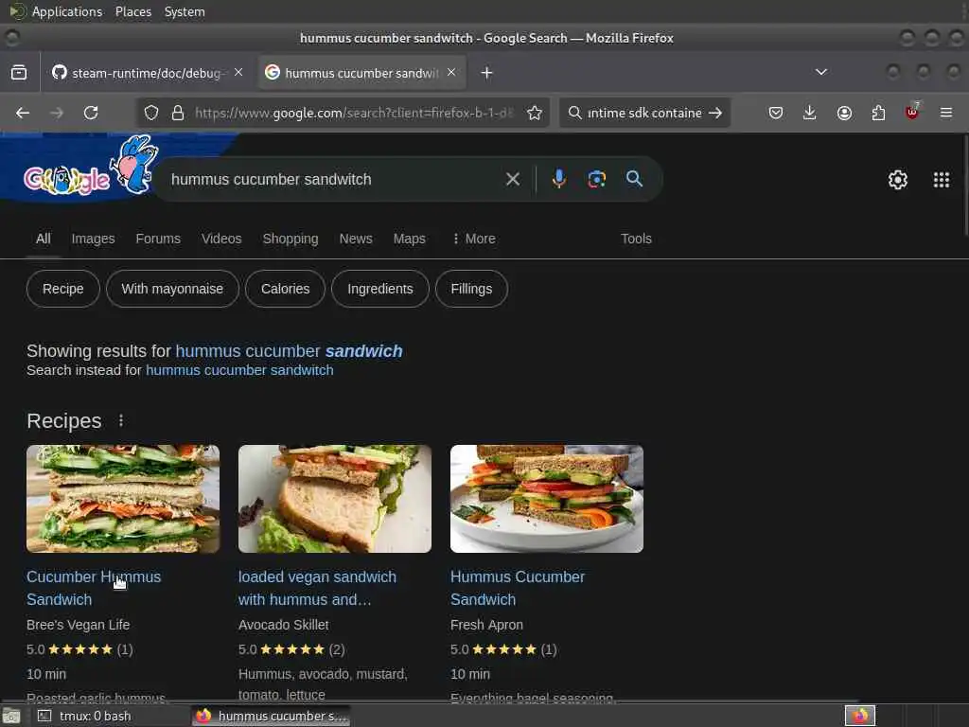Filter by the Calories chip
This screenshot has height=727, width=969.
[285, 289]
